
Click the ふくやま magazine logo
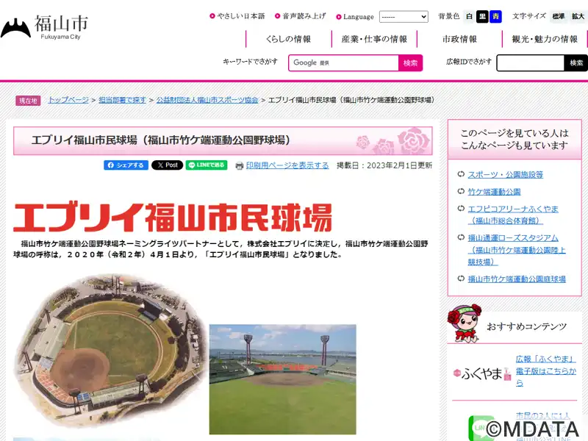[x=482, y=373]
